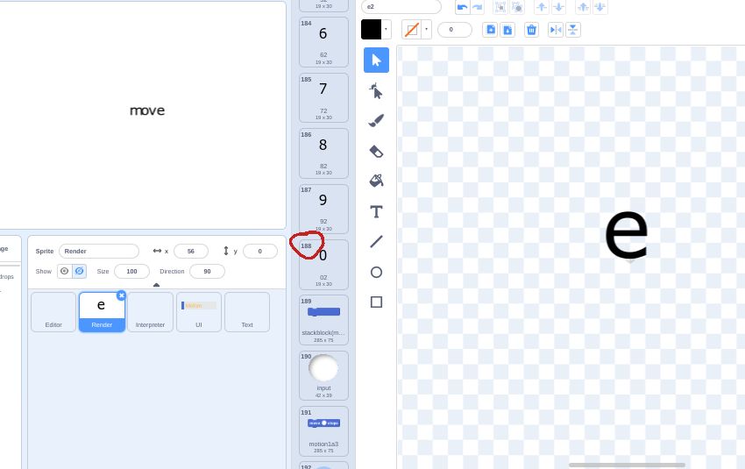Image resolution: width=745 pixels, height=469 pixels.
Task: Select the Reshape tool
Action: (x=376, y=90)
